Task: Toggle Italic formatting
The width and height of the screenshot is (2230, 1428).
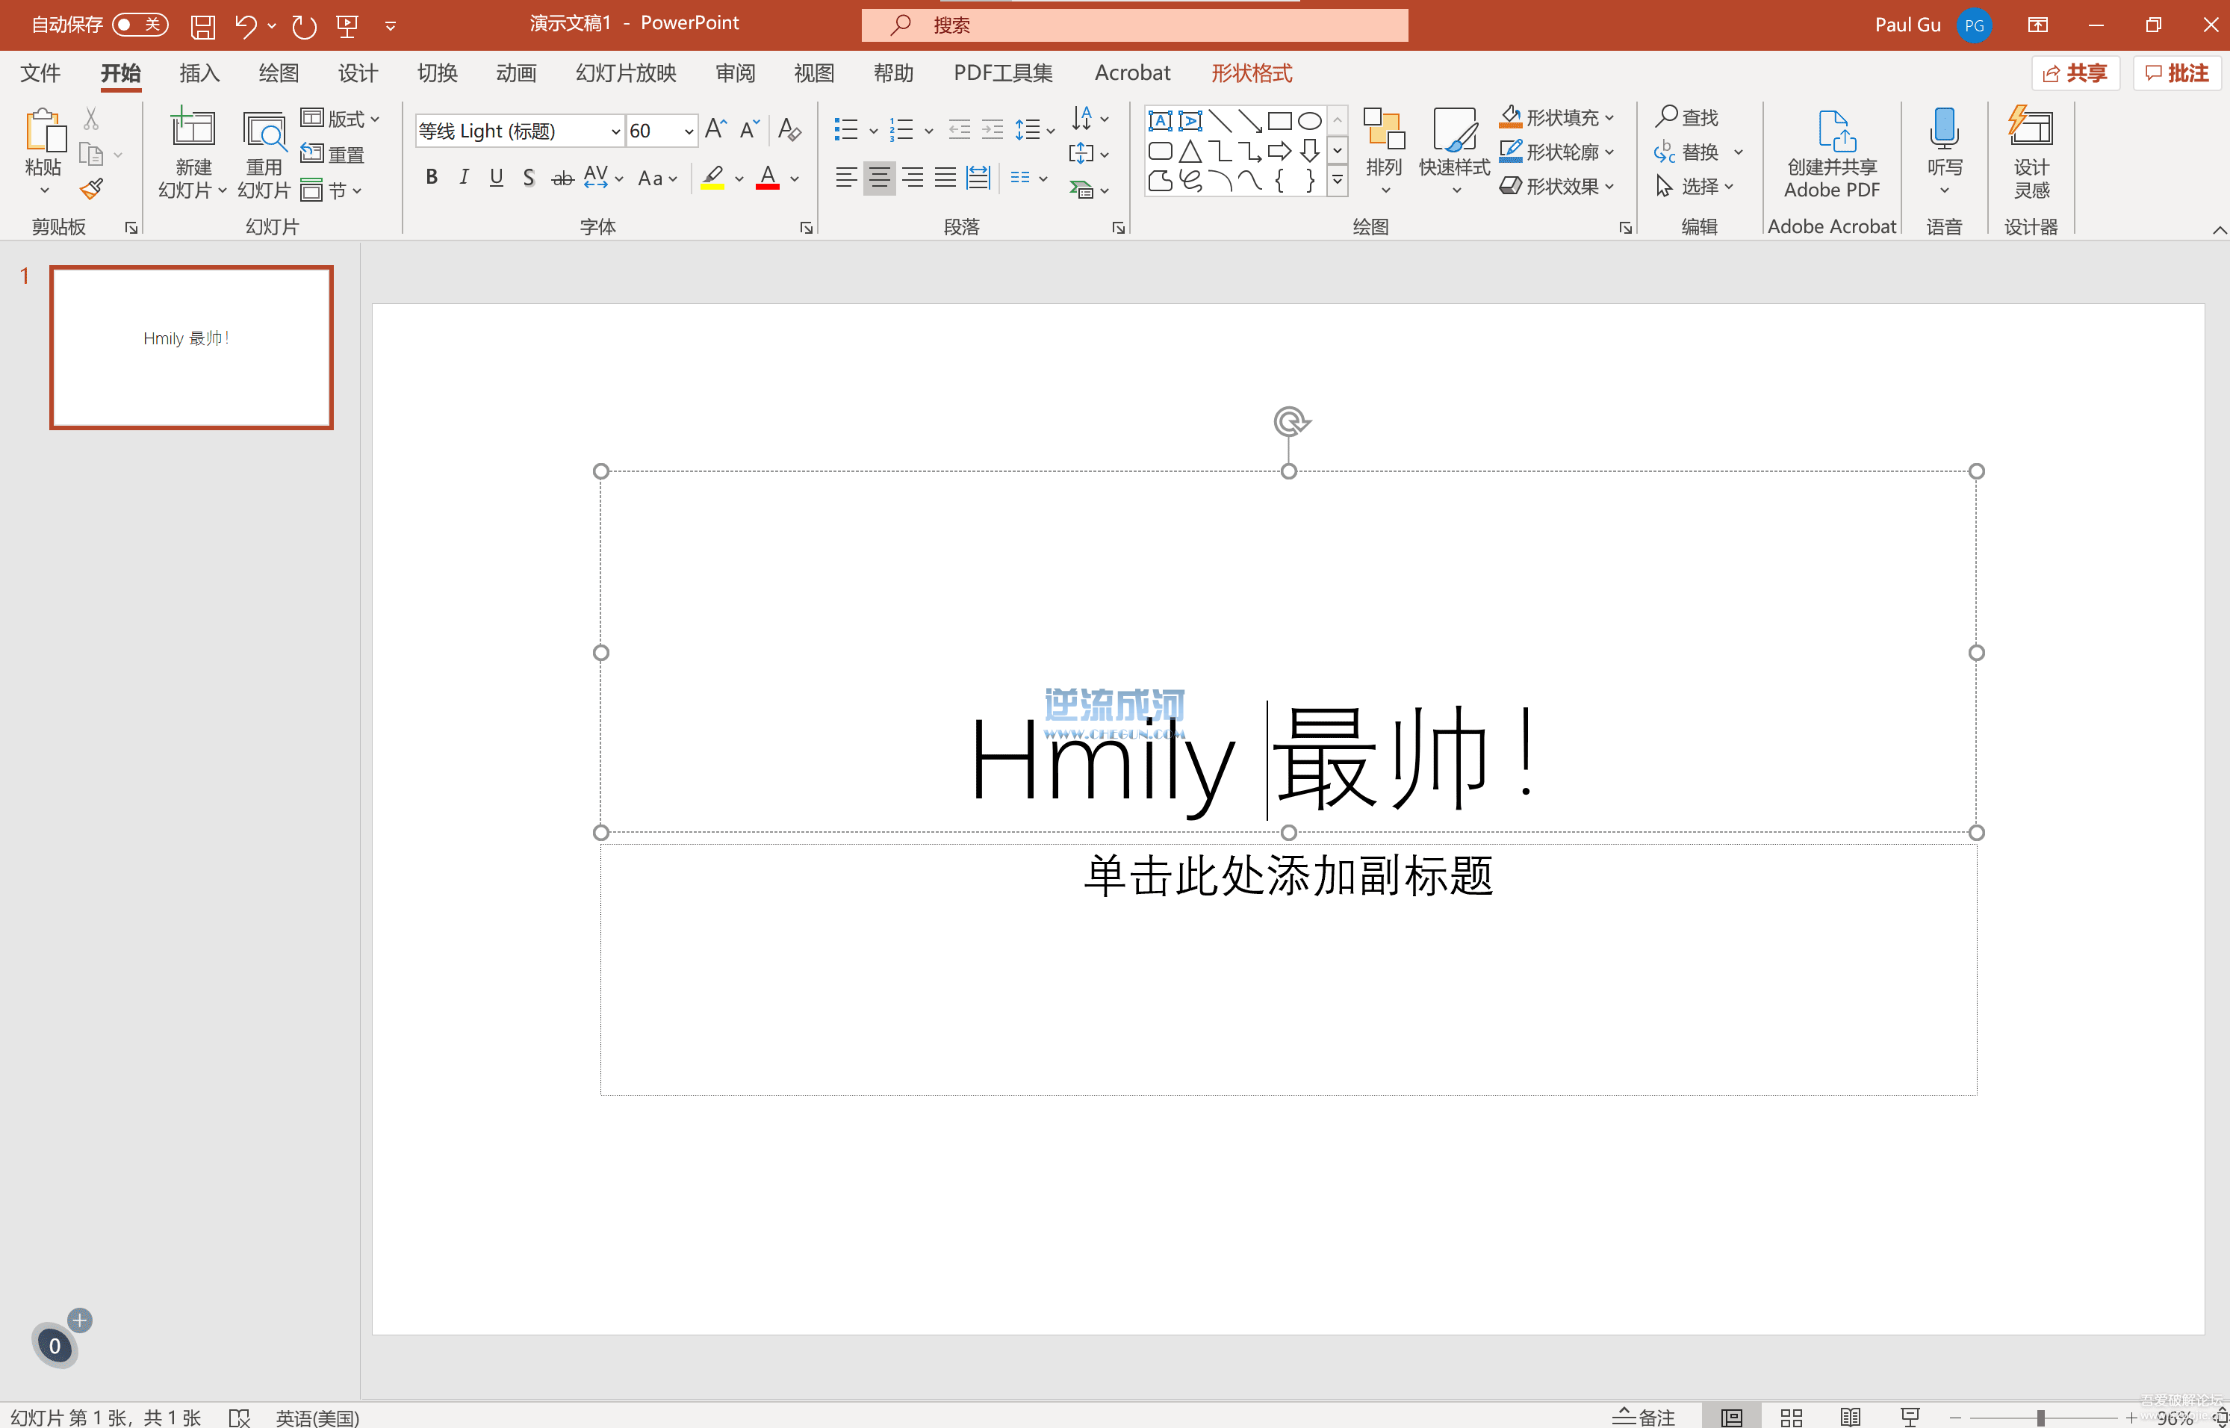Action: [x=464, y=177]
